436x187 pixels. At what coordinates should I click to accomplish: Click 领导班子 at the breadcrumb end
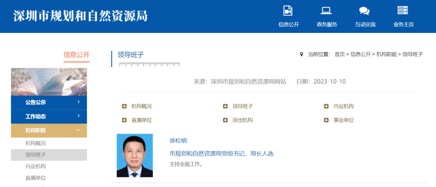point(413,55)
